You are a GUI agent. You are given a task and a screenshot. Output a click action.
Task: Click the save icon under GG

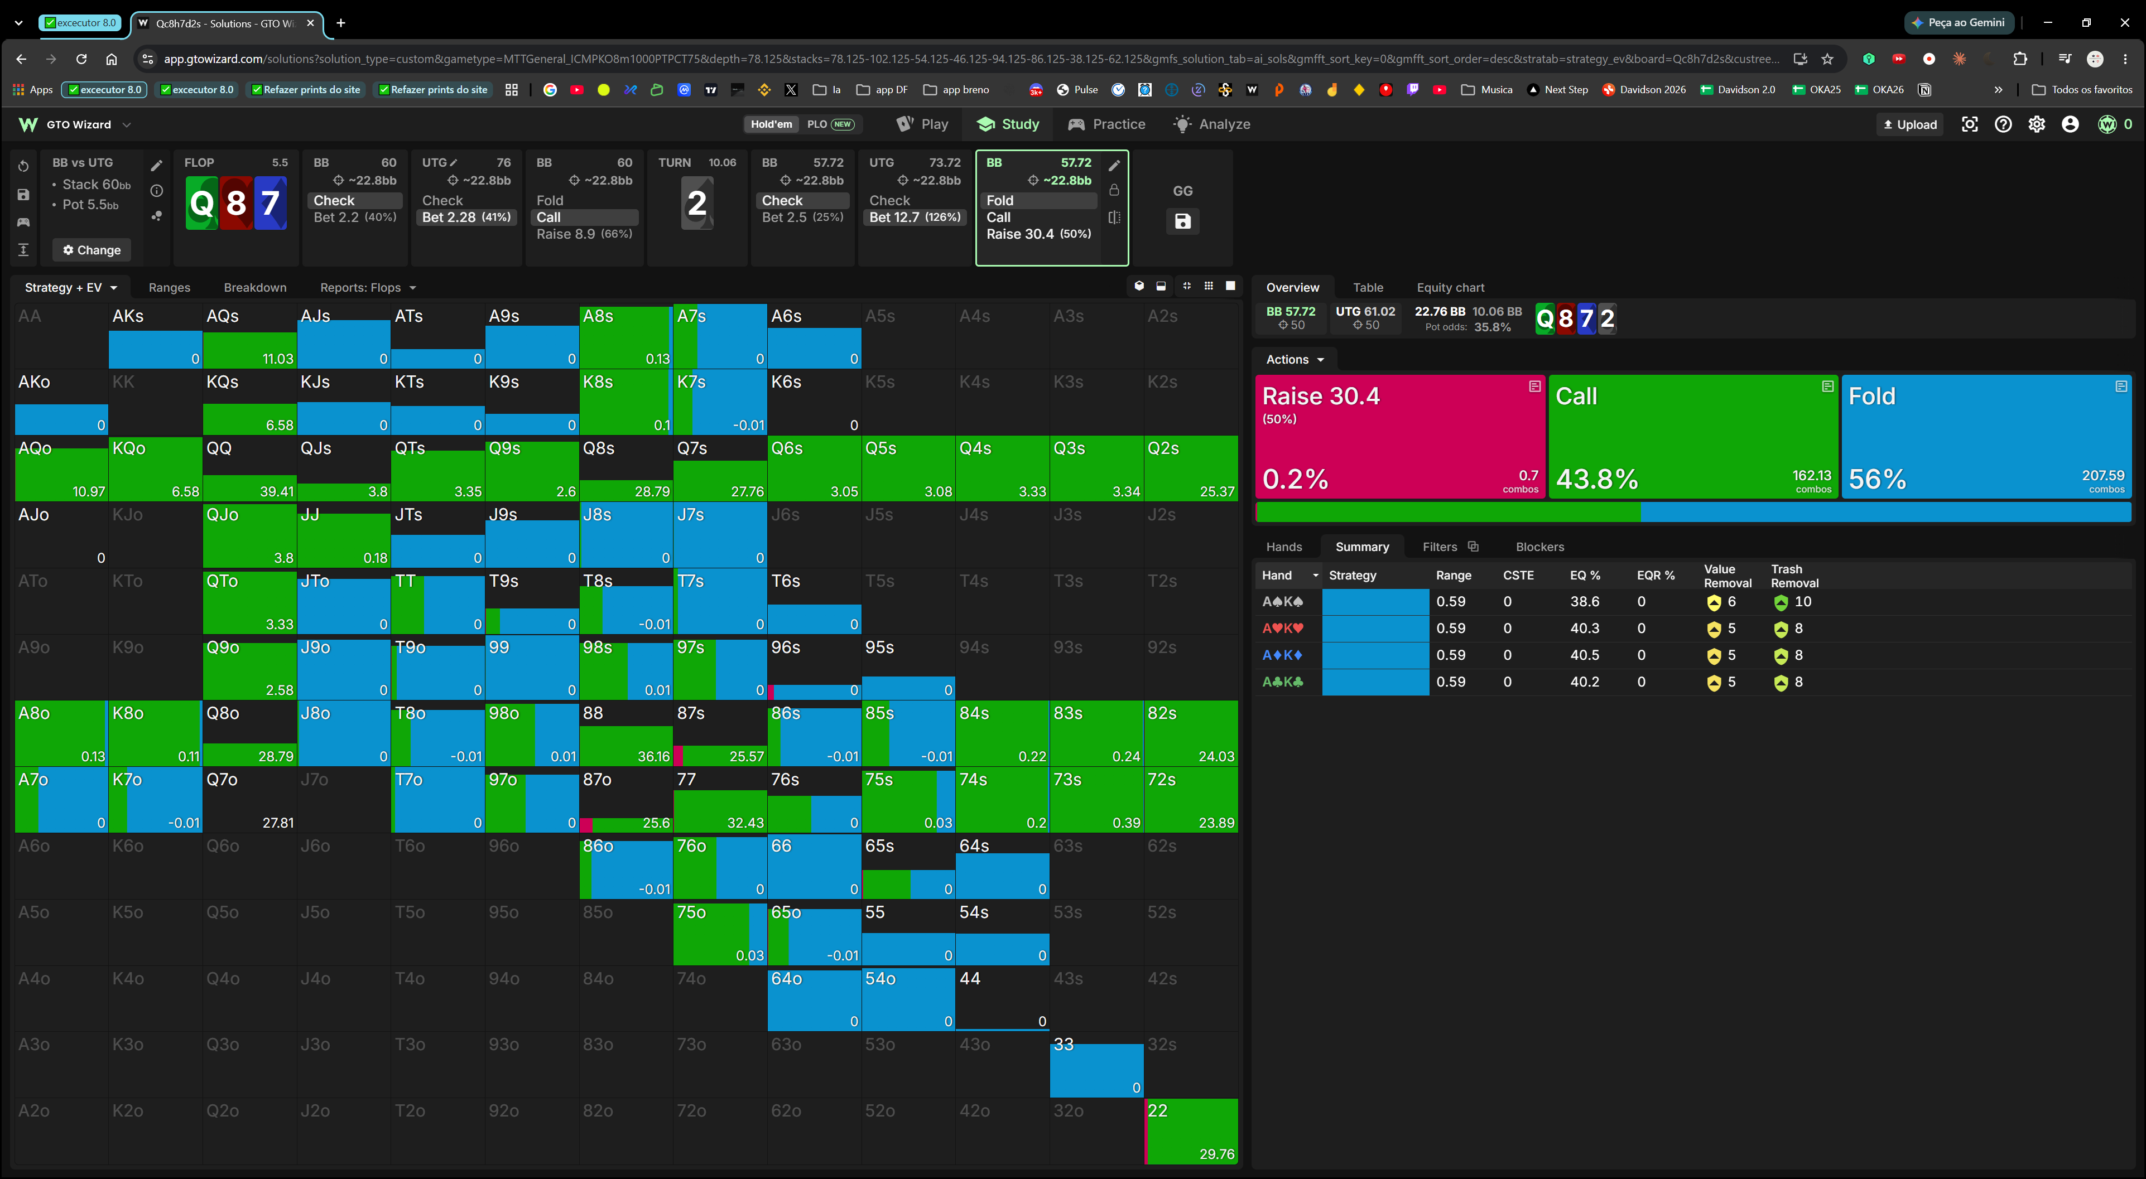(x=1182, y=221)
